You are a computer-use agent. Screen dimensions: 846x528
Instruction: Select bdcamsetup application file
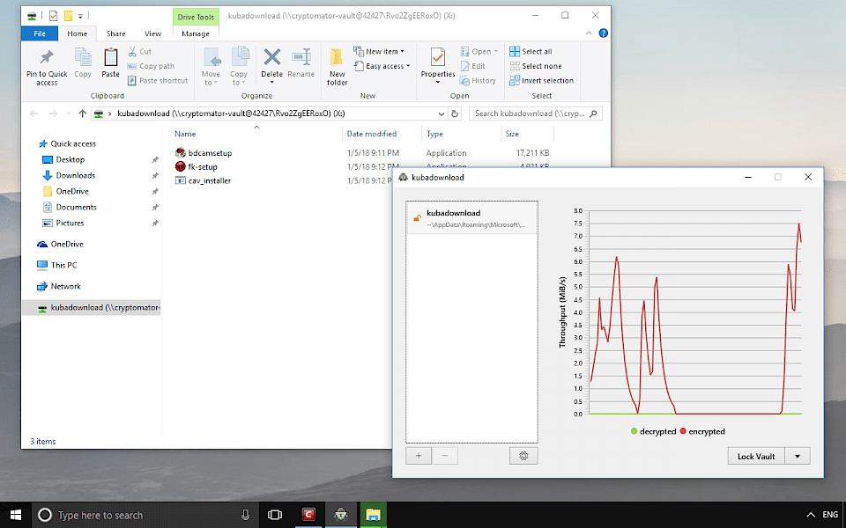[x=204, y=153]
